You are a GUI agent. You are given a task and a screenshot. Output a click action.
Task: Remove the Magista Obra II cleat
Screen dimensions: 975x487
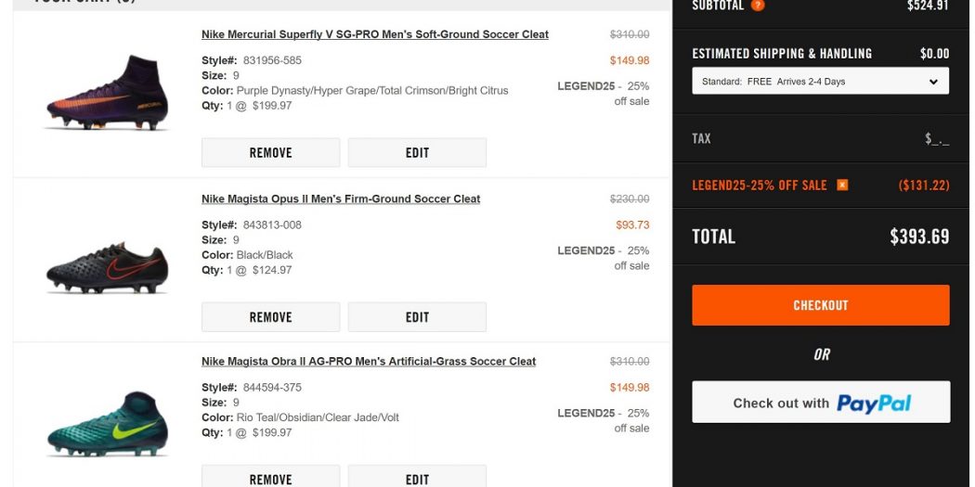click(x=270, y=479)
